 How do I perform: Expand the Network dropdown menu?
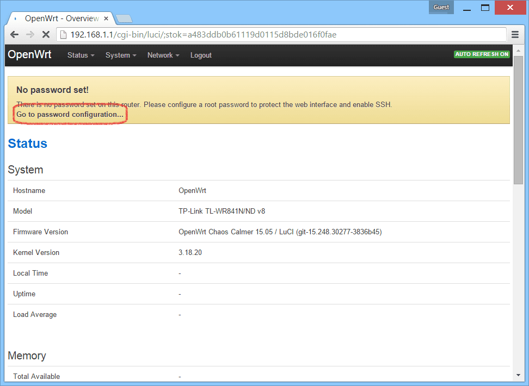click(163, 55)
